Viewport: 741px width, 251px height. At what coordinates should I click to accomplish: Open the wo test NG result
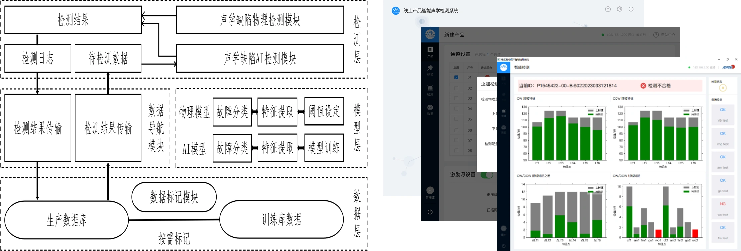tap(723, 209)
